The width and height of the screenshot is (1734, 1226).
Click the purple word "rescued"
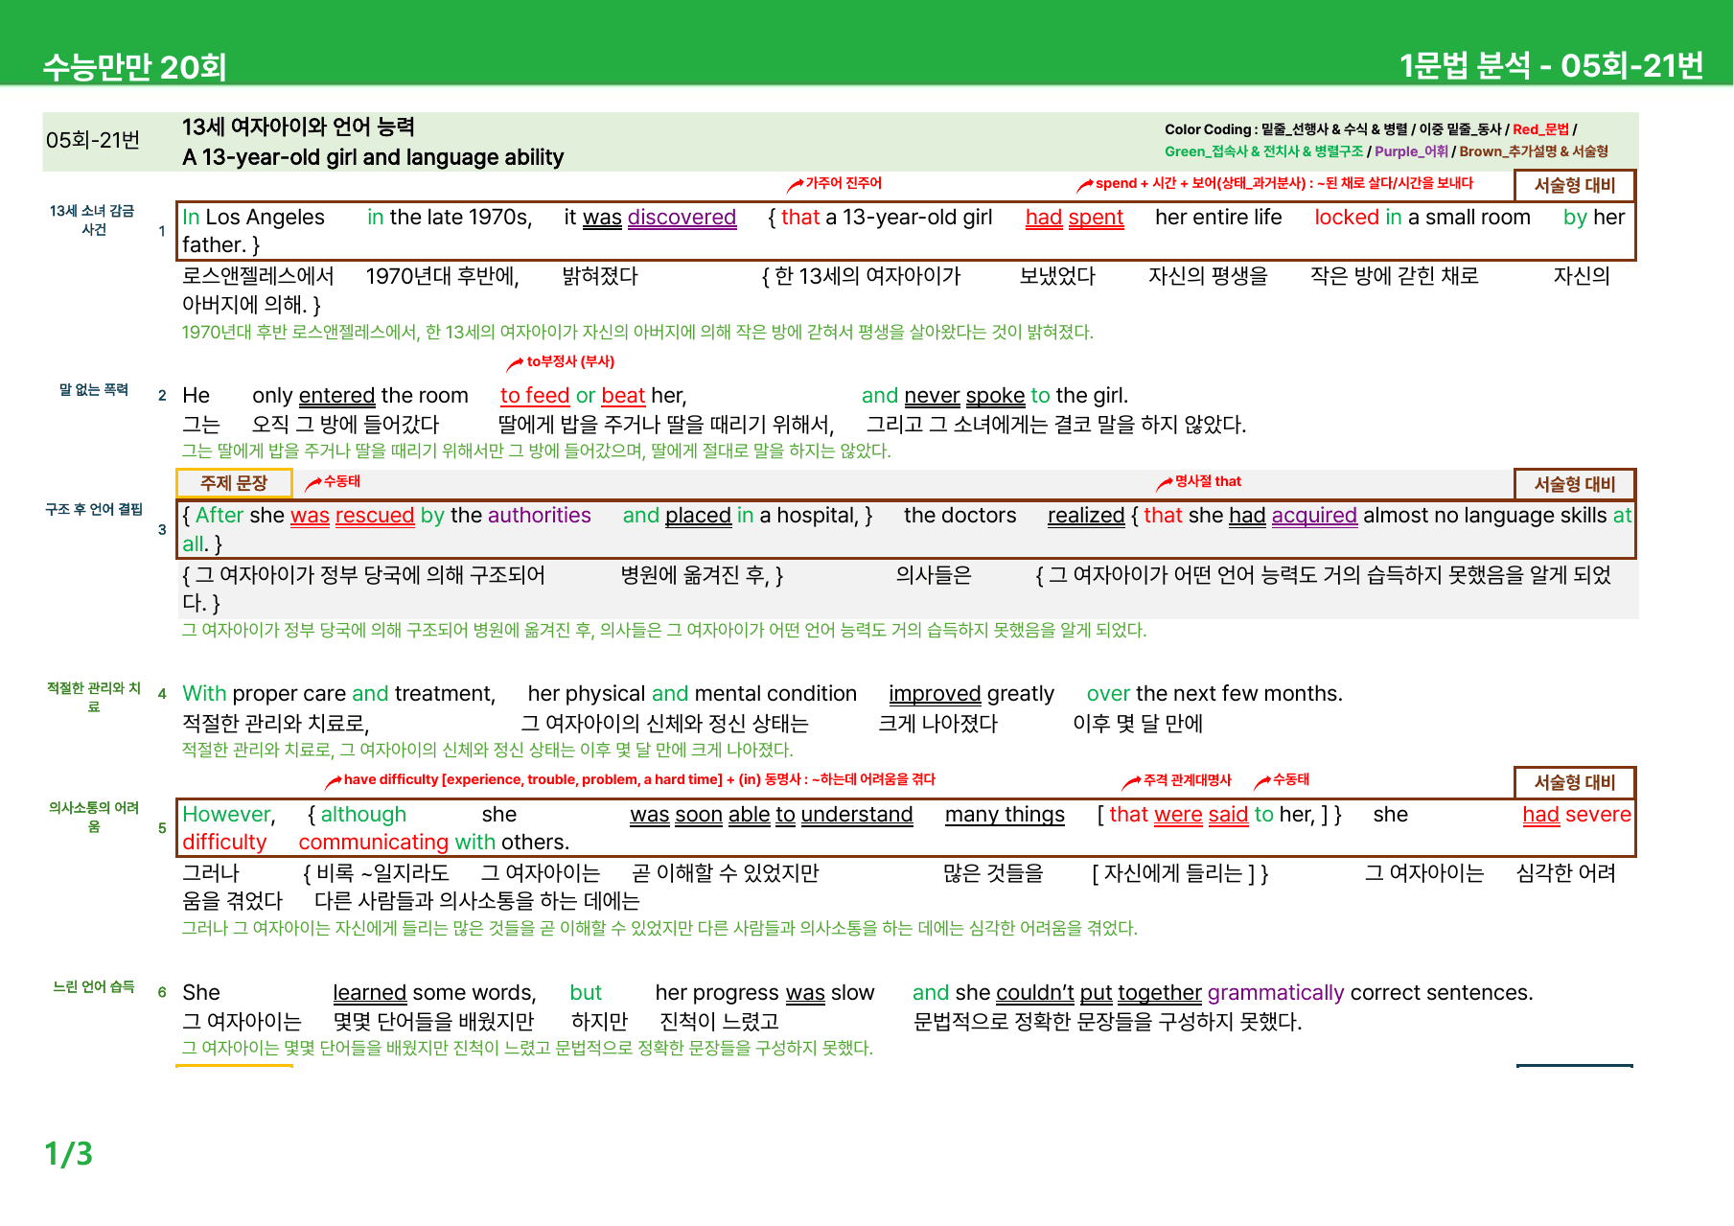(375, 516)
